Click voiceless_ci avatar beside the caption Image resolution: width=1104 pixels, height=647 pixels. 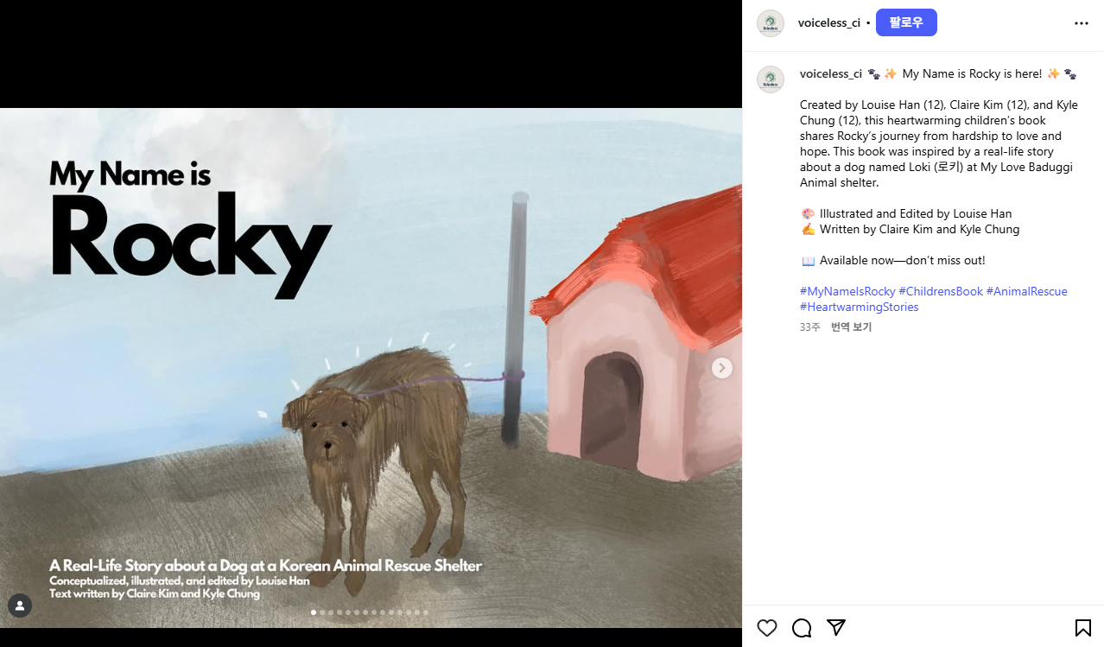771,79
